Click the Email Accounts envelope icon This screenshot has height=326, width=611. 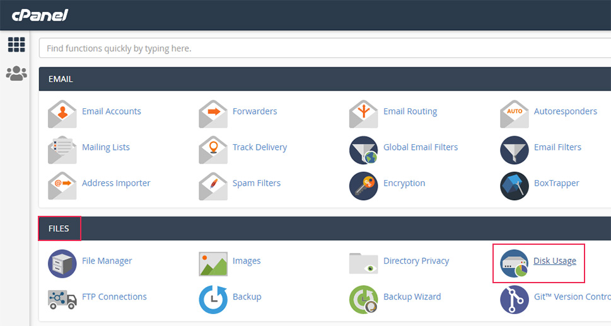(62, 114)
